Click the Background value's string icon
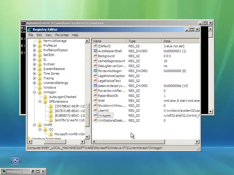Viewport: 234px width, 175px height. (95, 56)
